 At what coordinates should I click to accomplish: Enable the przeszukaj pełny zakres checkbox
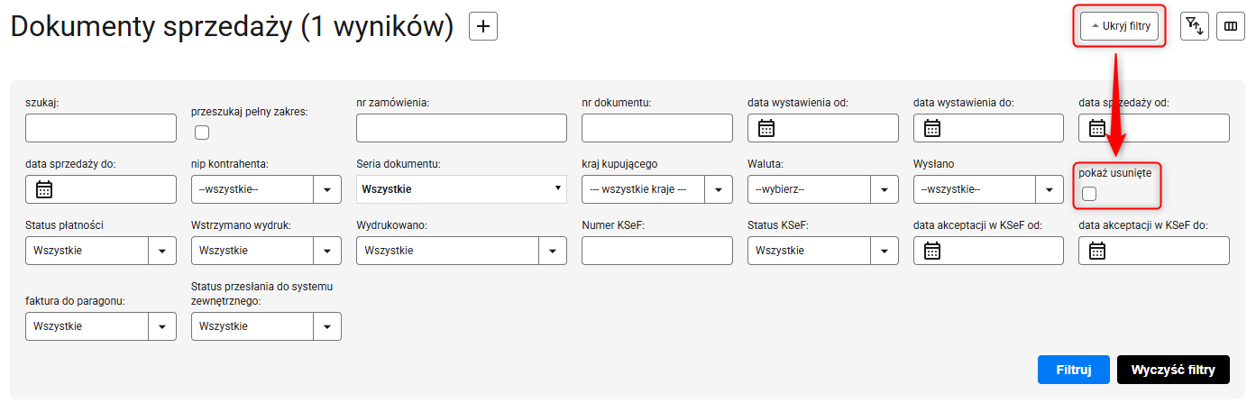pyautogui.click(x=202, y=133)
